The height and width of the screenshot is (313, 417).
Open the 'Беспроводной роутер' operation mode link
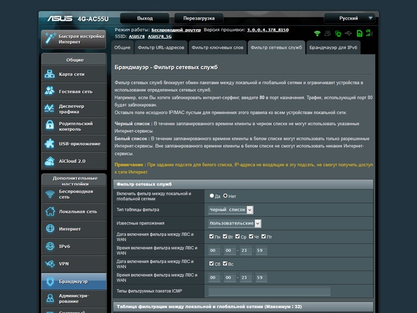176,30
